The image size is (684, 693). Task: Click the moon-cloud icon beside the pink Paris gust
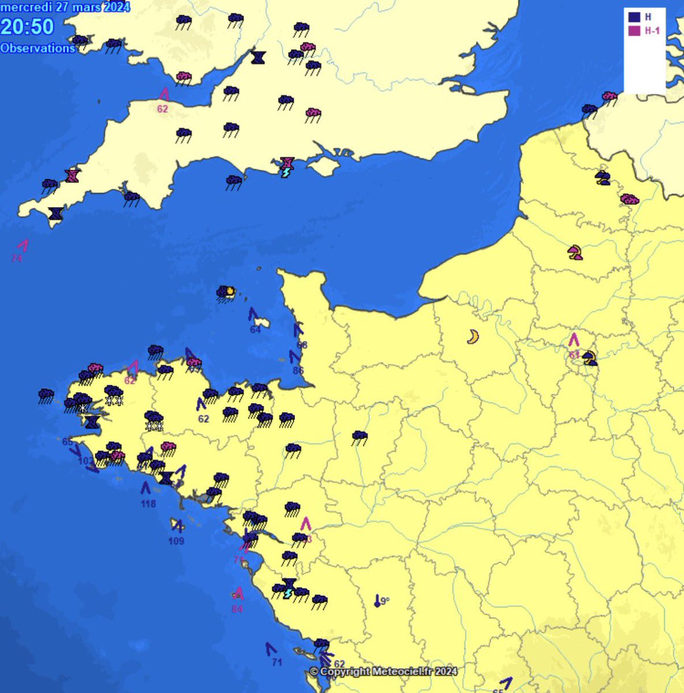589,358
